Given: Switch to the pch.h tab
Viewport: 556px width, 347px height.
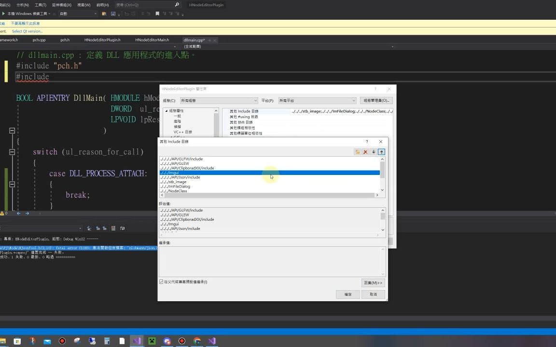Looking at the screenshot, I should click(x=65, y=40).
